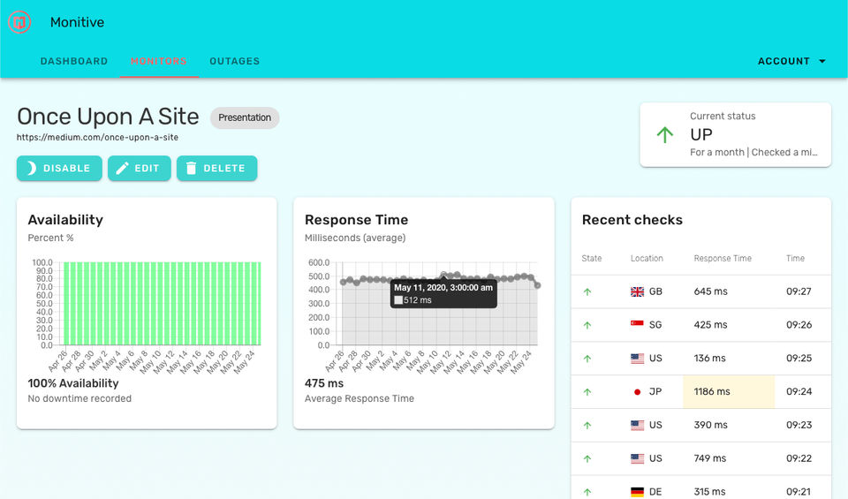Open the medium.com/once-upon-a-site URL link

point(97,137)
